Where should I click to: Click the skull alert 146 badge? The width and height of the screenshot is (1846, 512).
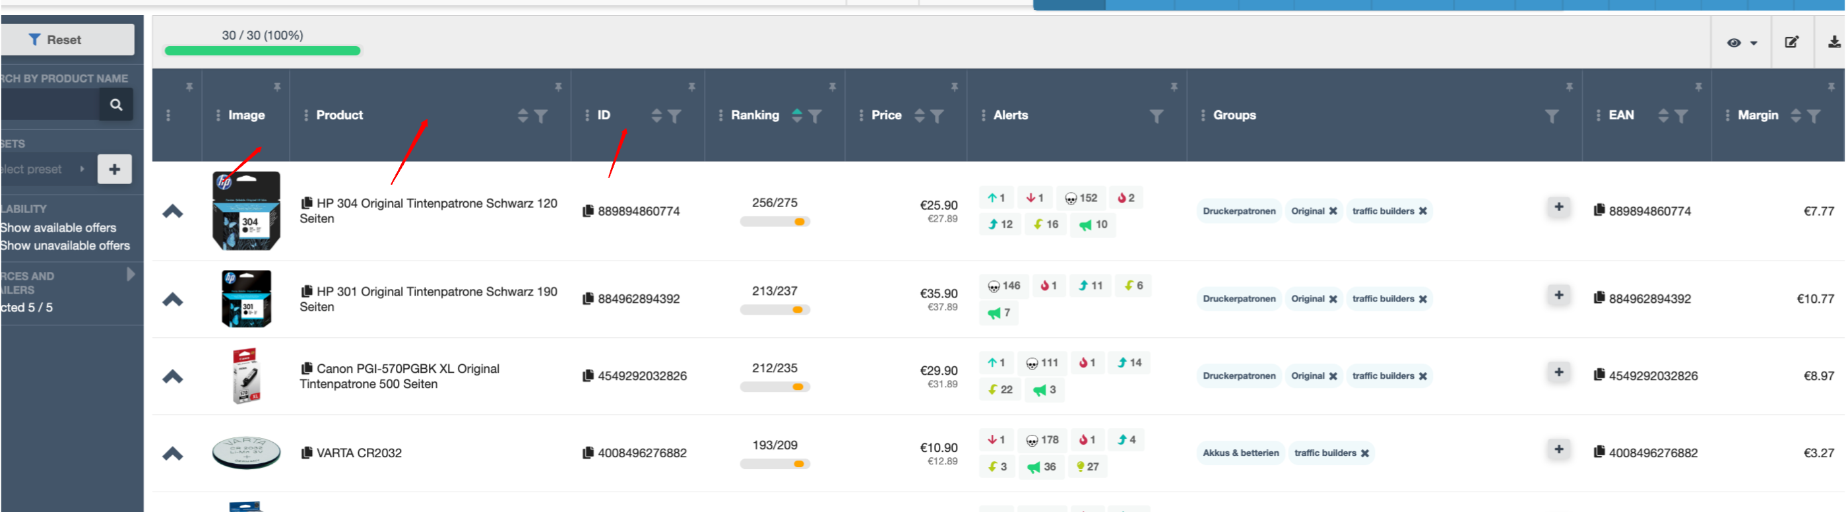click(1004, 286)
